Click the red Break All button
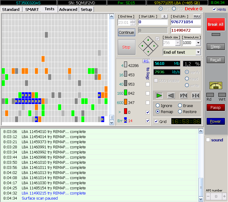Screen dimensions: 228x202 click(x=216, y=24)
